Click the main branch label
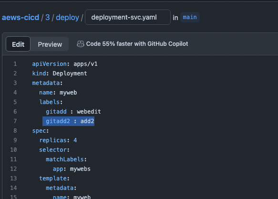 190,17
